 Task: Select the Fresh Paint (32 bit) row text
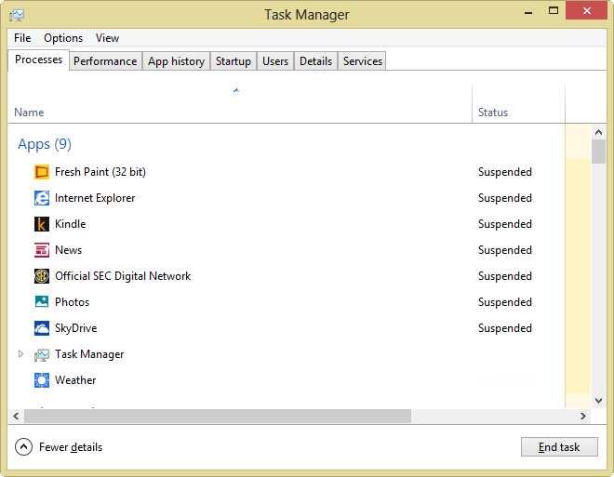tap(100, 172)
